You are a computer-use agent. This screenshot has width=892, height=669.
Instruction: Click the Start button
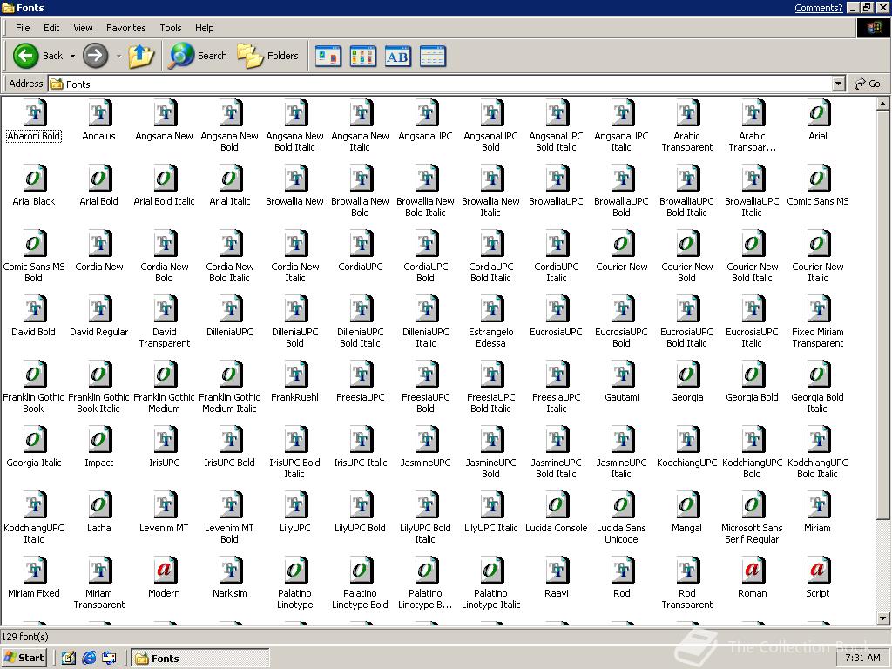click(x=24, y=658)
